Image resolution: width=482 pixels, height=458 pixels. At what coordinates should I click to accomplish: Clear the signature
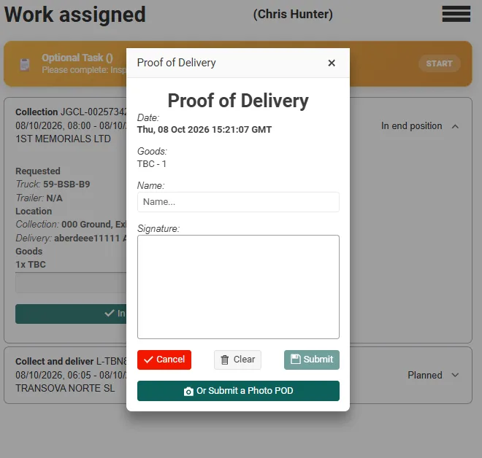click(237, 360)
